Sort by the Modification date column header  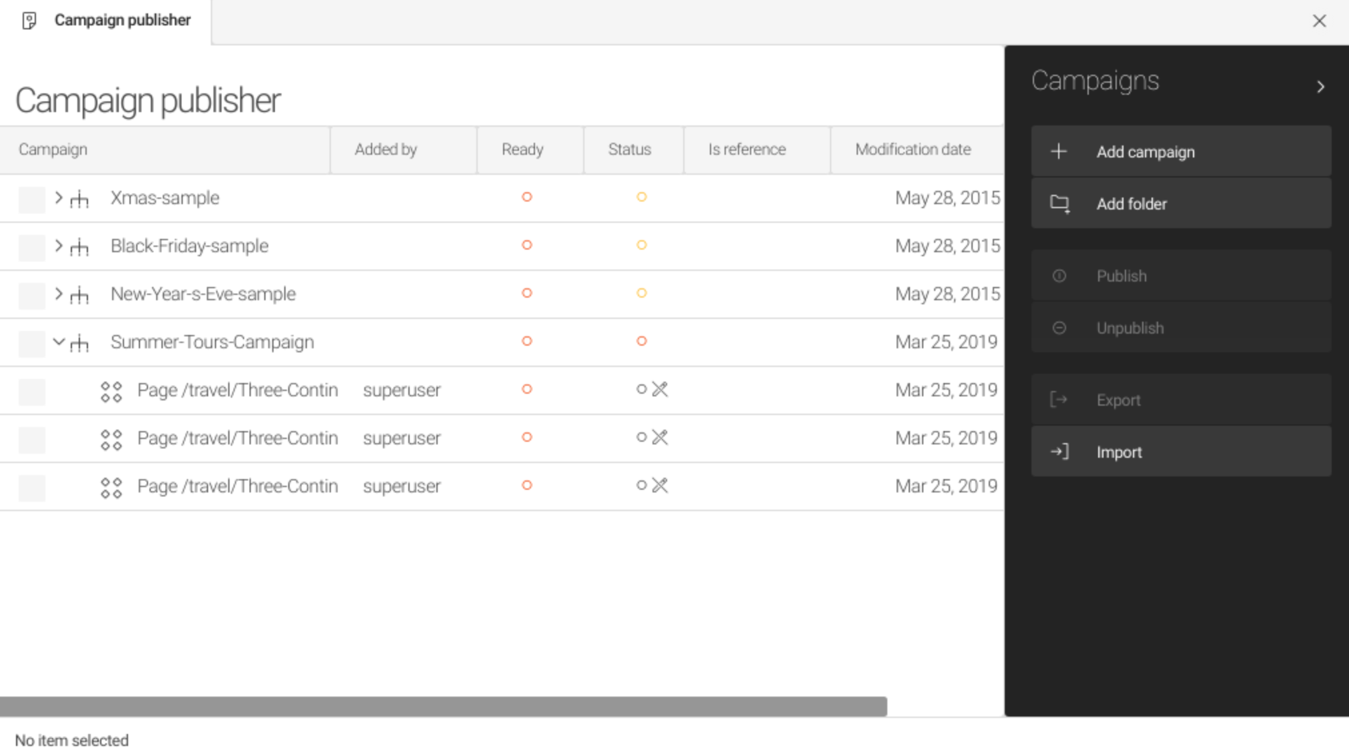917,149
